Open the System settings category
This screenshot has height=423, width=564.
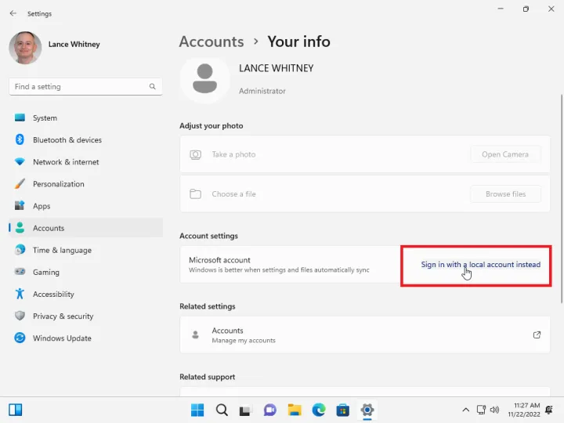click(45, 118)
